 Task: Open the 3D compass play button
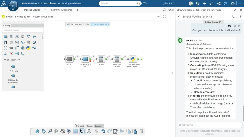click(13, 6)
